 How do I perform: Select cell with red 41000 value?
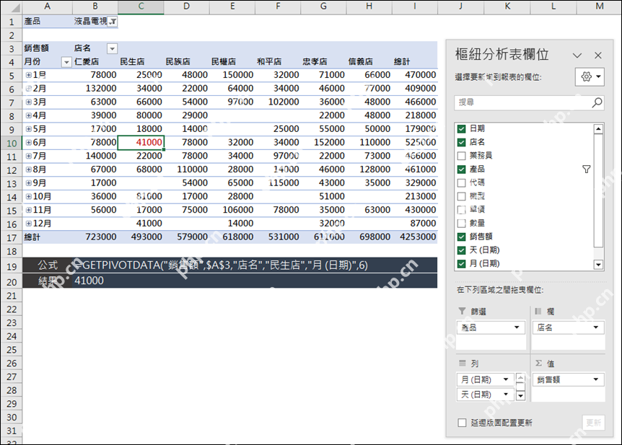[x=141, y=142]
